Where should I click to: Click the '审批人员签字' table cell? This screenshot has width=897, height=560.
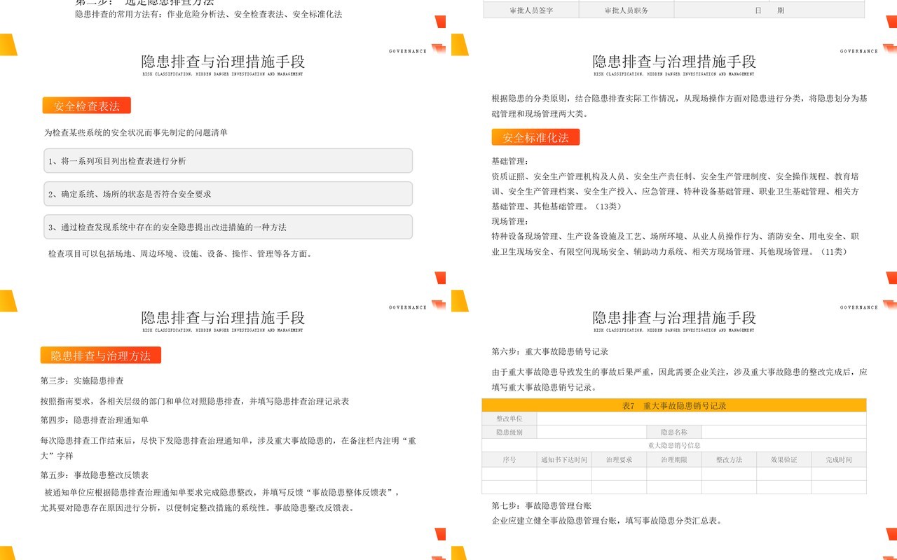pyautogui.click(x=531, y=10)
